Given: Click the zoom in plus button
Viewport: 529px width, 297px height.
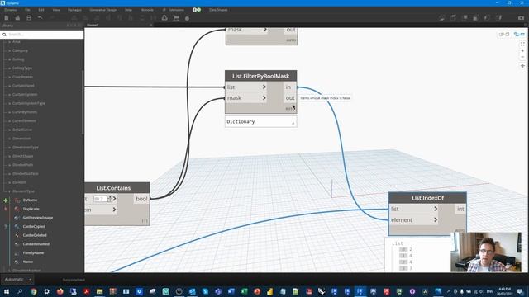Looking at the screenshot, I should (x=522, y=50).
